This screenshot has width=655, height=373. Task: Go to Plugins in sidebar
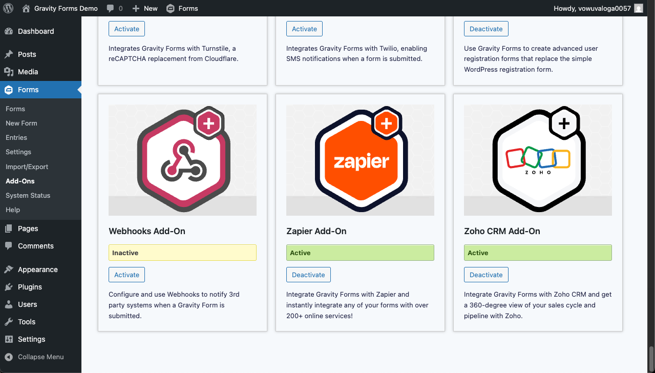(30, 287)
